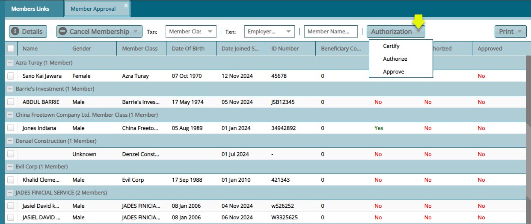The image size is (531, 224).
Task: Select the ABDUL BARRIE name cell
Action: 41,102
